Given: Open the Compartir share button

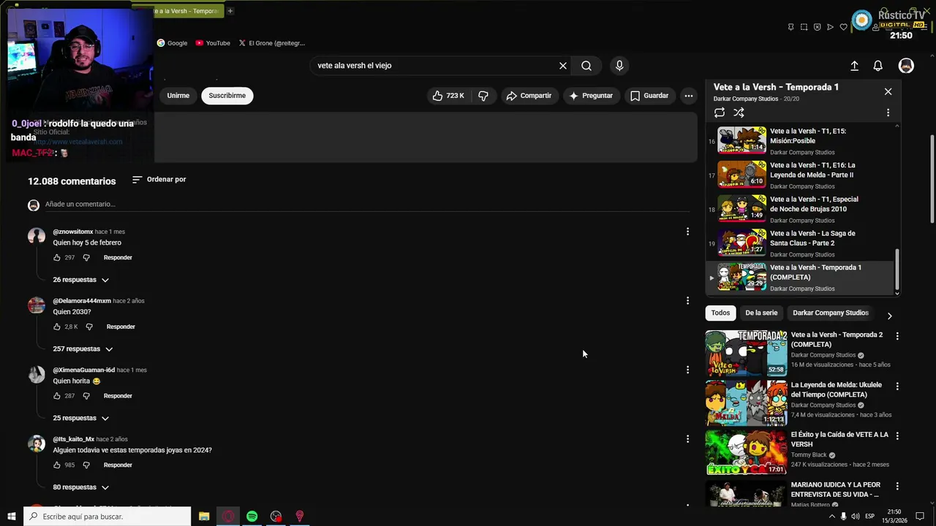Looking at the screenshot, I should [x=529, y=96].
